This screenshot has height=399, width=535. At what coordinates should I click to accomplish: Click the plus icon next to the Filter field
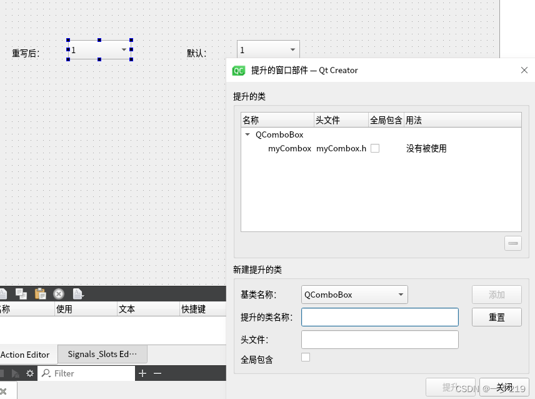point(142,373)
